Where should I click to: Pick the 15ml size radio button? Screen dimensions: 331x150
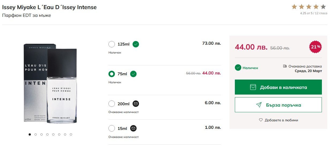click(x=112, y=129)
